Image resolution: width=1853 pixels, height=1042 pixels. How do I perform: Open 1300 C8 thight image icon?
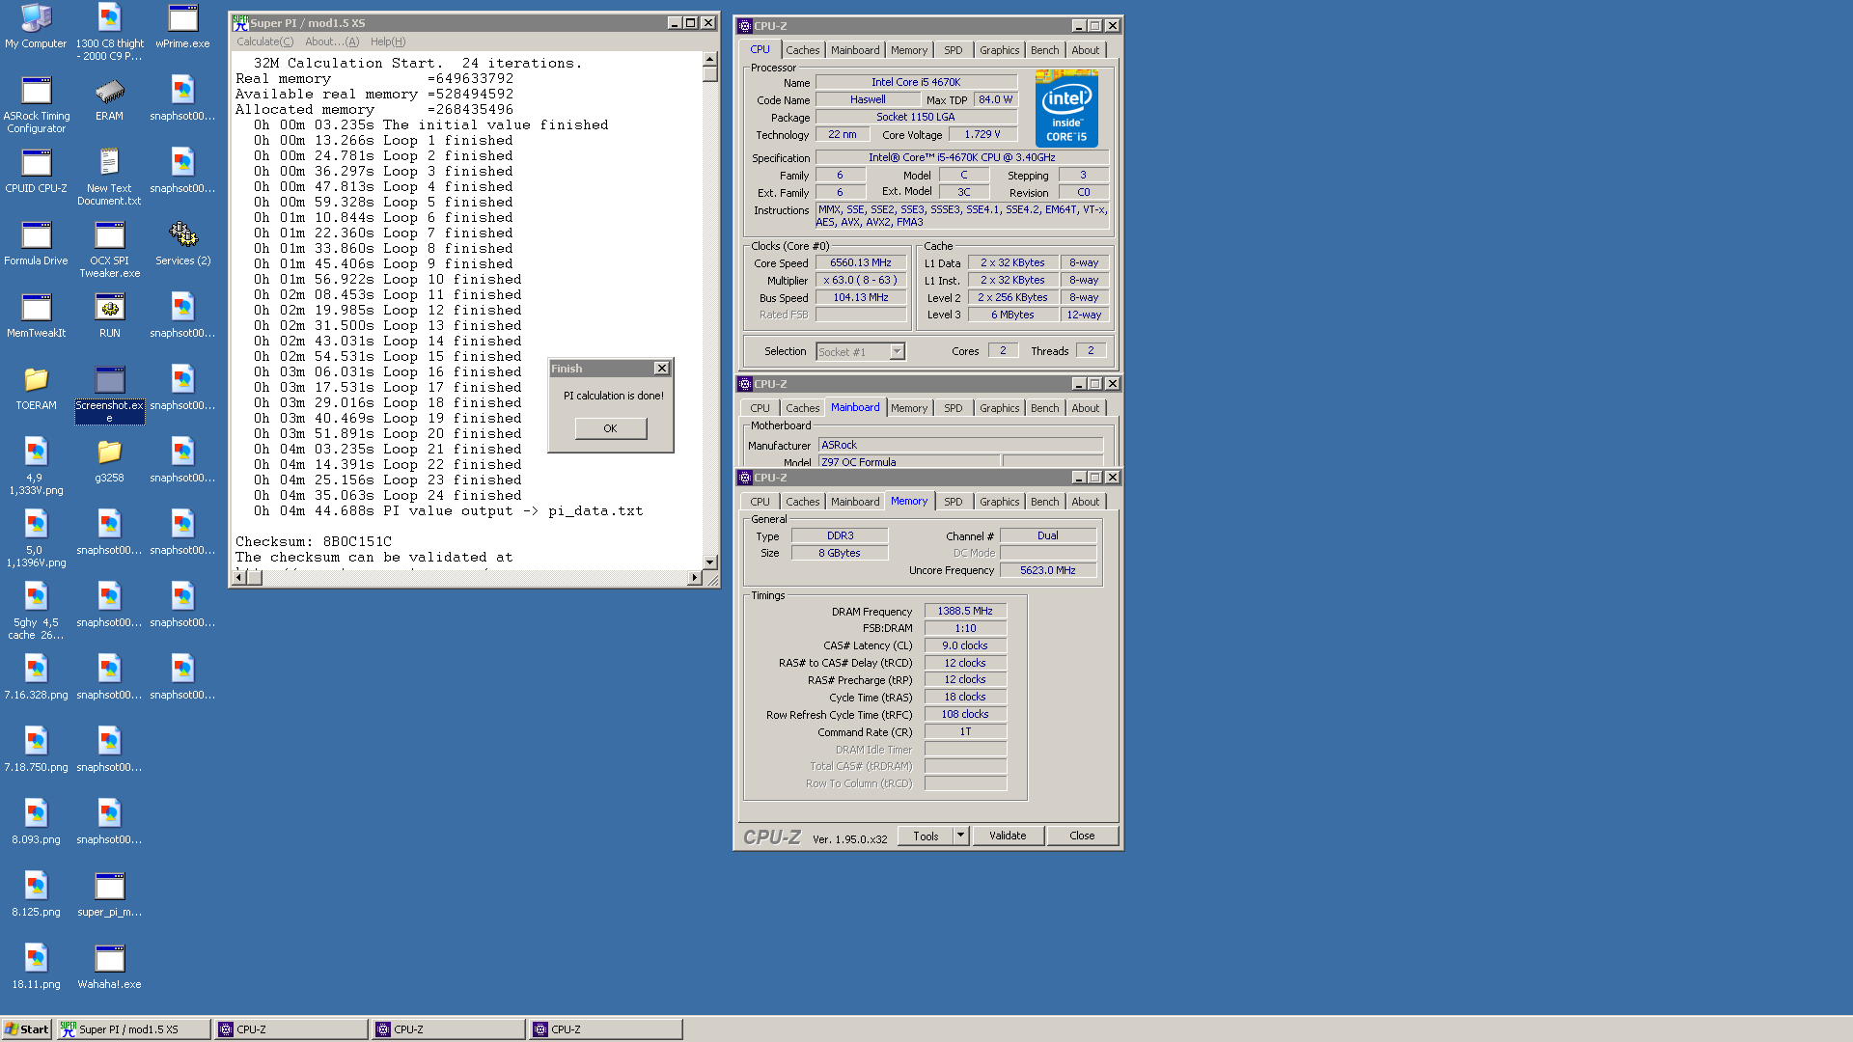click(109, 32)
